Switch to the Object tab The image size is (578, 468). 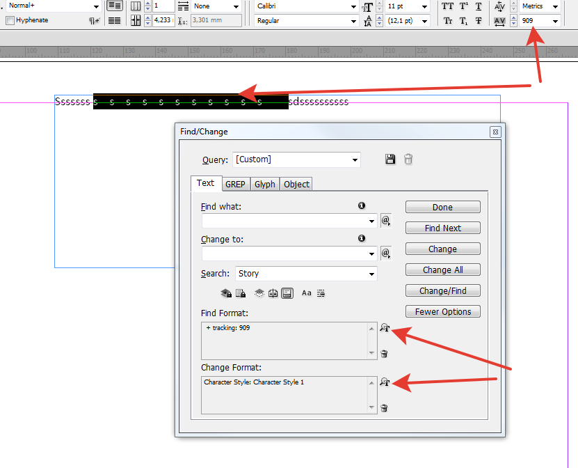(296, 184)
